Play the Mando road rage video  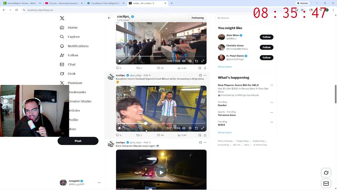(x=161, y=173)
